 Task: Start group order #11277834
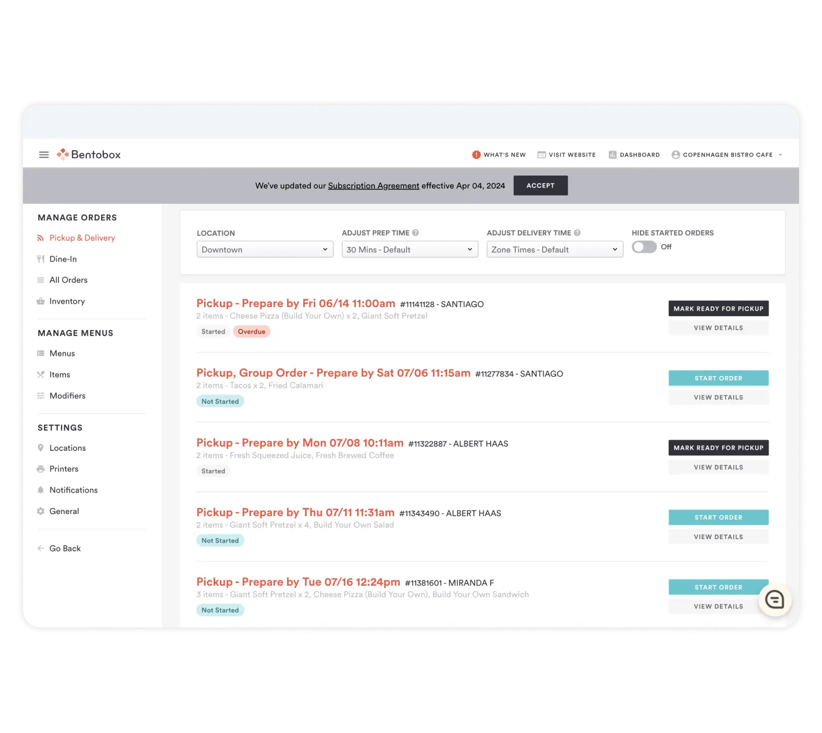(x=718, y=378)
